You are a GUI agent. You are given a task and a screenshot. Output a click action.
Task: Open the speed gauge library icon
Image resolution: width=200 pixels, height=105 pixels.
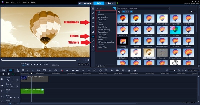pos(93,51)
